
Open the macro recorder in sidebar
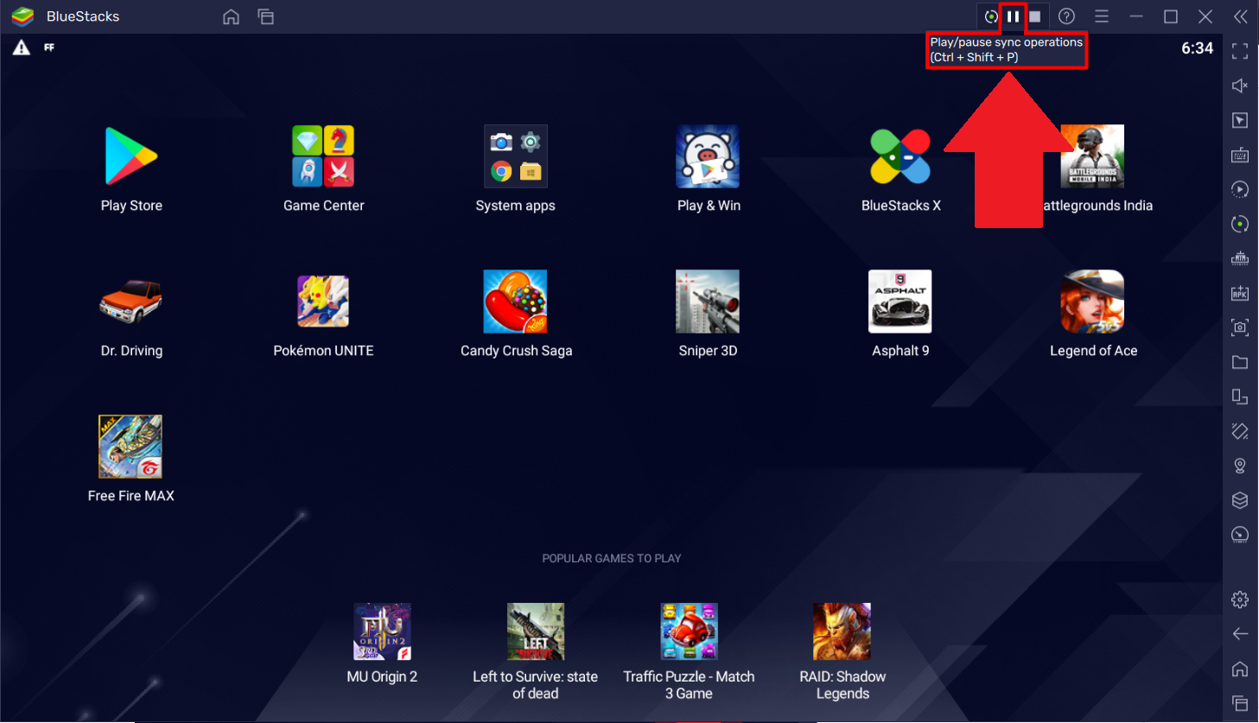coord(1240,189)
